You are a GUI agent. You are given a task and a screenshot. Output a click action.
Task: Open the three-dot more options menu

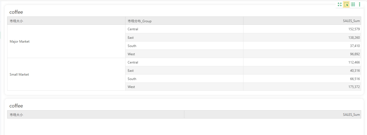pyautogui.click(x=360, y=4)
